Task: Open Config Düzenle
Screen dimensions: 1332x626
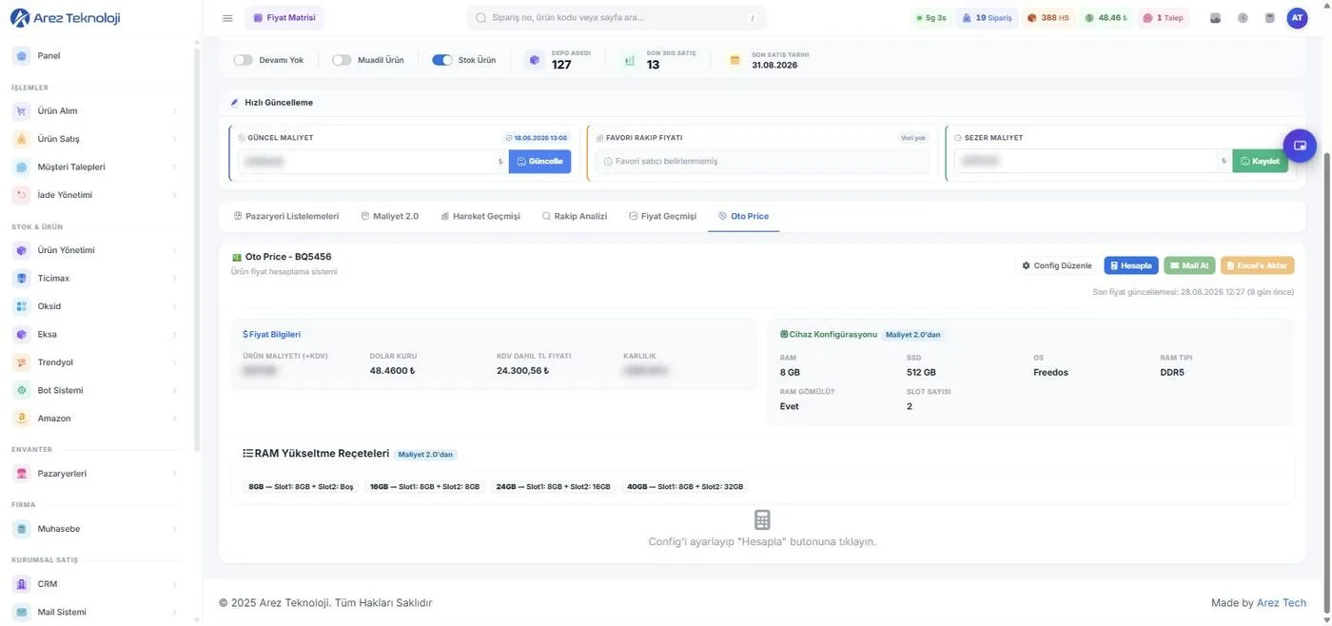Action: pos(1057,265)
